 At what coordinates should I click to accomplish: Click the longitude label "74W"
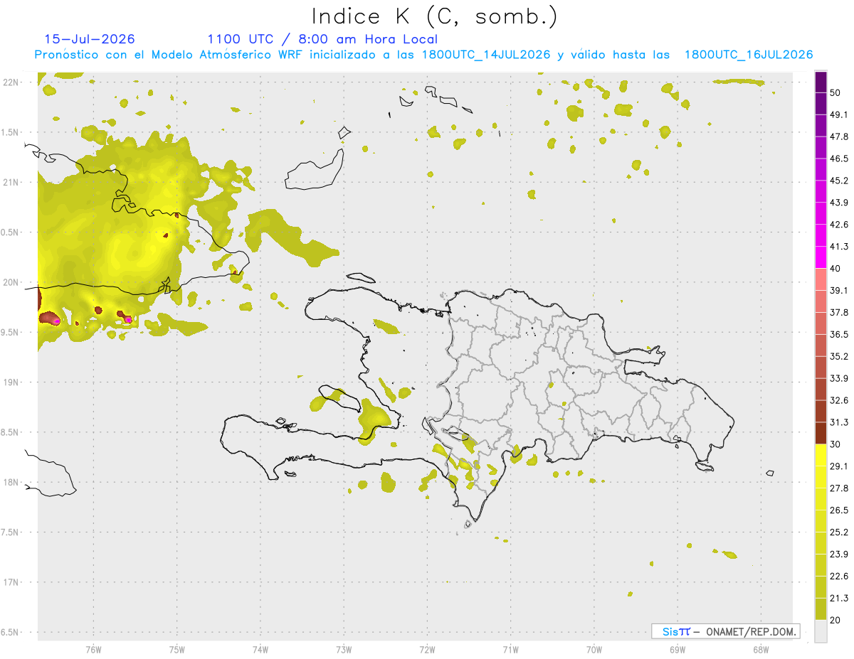coord(260,649)
